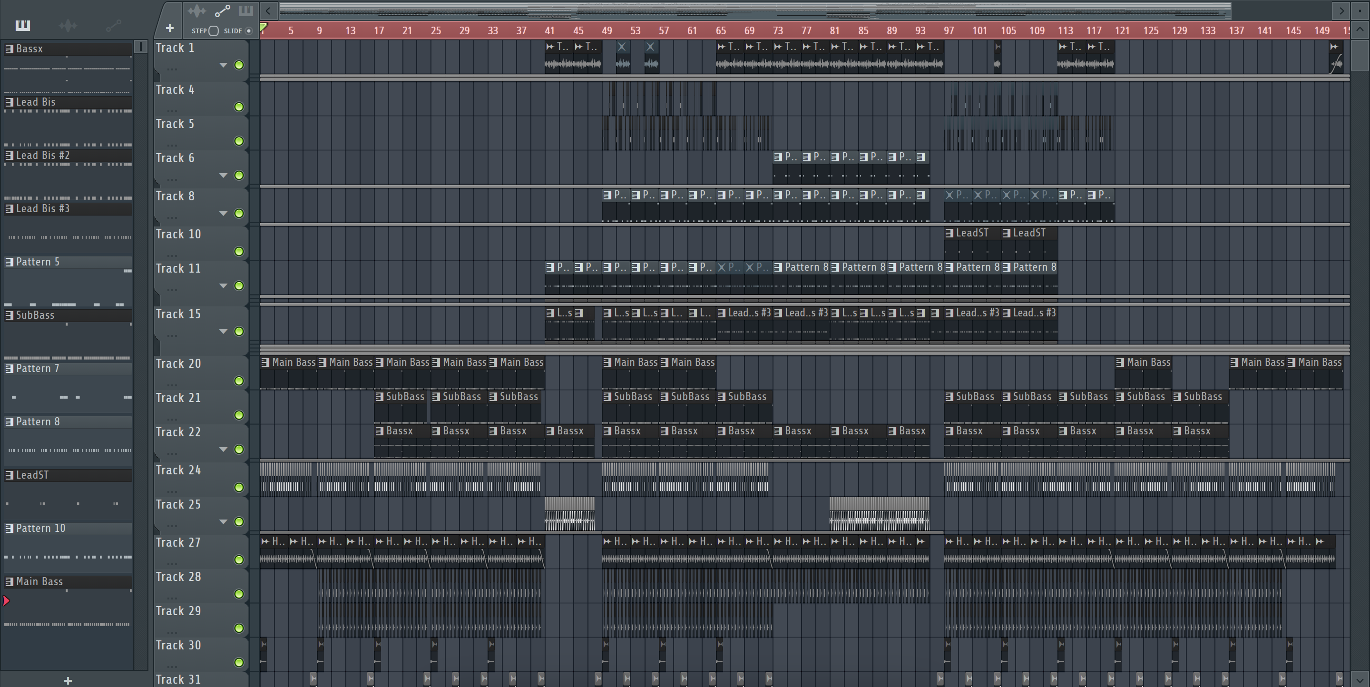Toggle the SLIDE option
Image resolution: width=1370 pixels, height=687 pixels.
click(x=248, y=31)
